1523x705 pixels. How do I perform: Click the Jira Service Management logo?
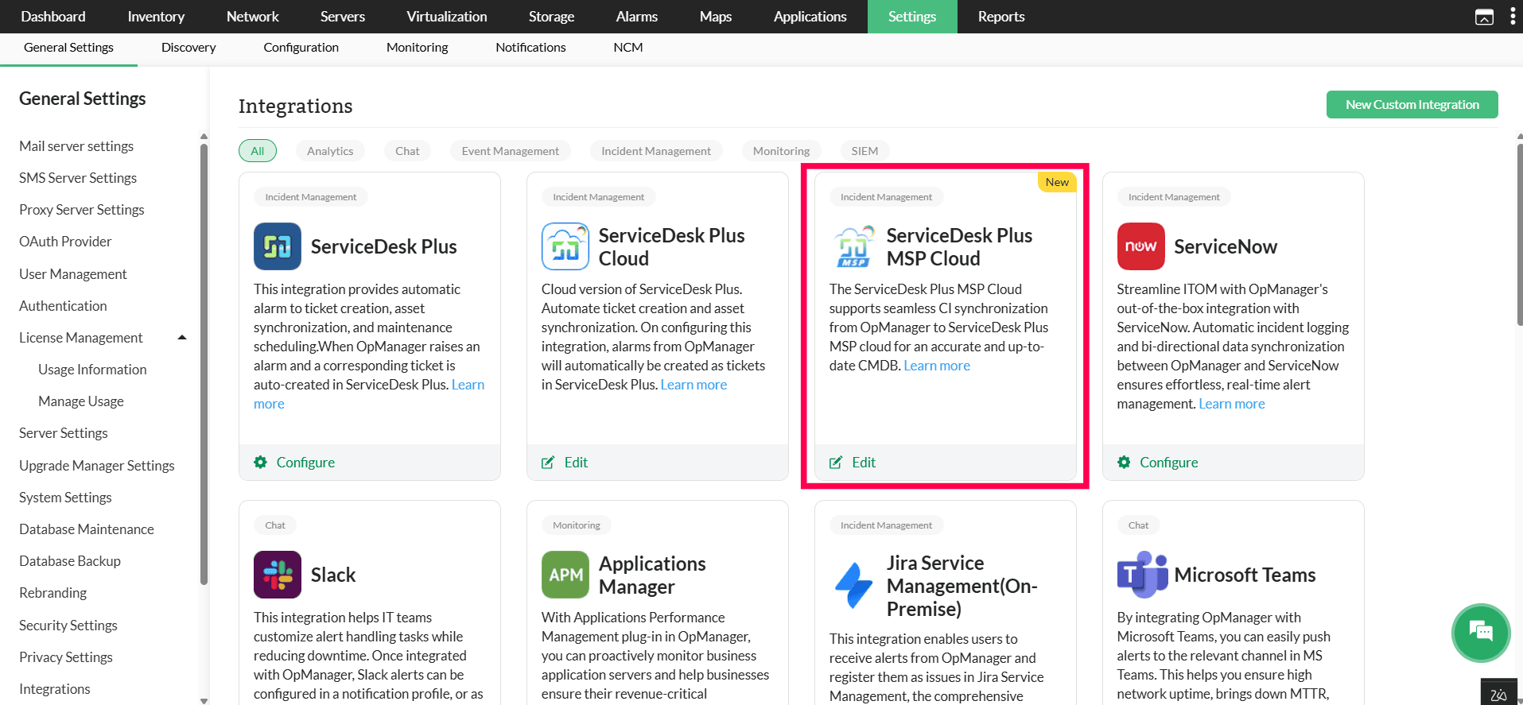[x=853, y=586]
